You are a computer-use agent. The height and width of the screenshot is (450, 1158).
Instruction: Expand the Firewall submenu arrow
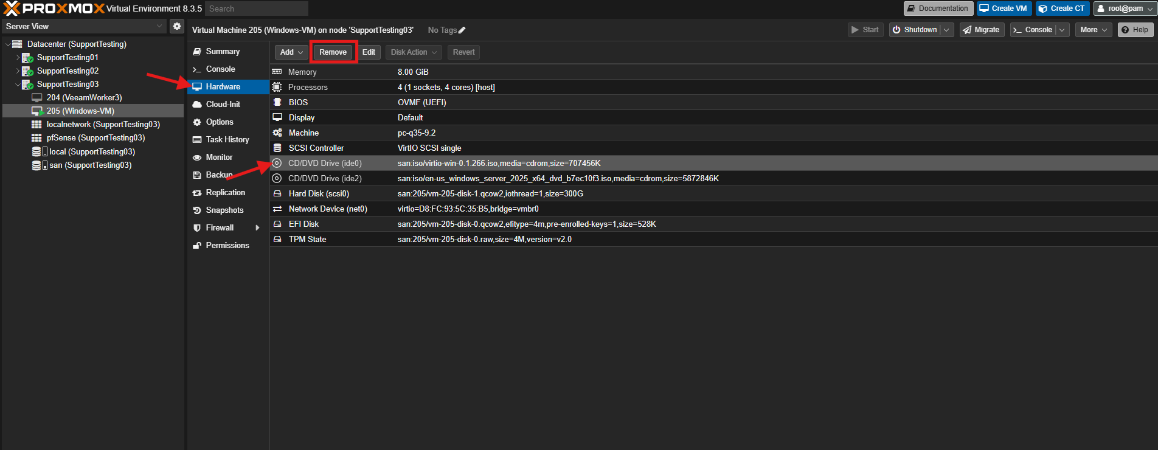pyautogui.click(x=257, y=228)
